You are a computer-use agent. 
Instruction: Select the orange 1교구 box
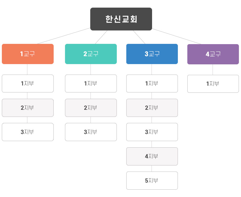(x=28, y=54)
